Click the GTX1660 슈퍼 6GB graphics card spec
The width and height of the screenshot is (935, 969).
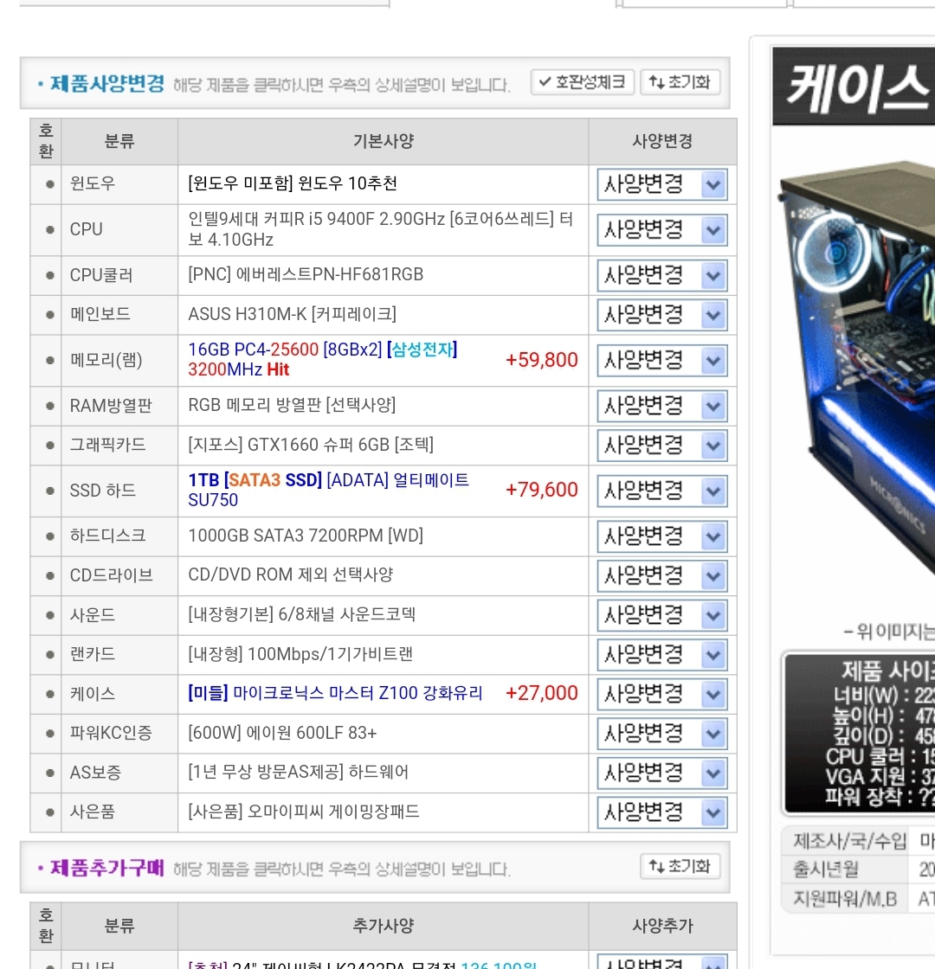[311, 445]
